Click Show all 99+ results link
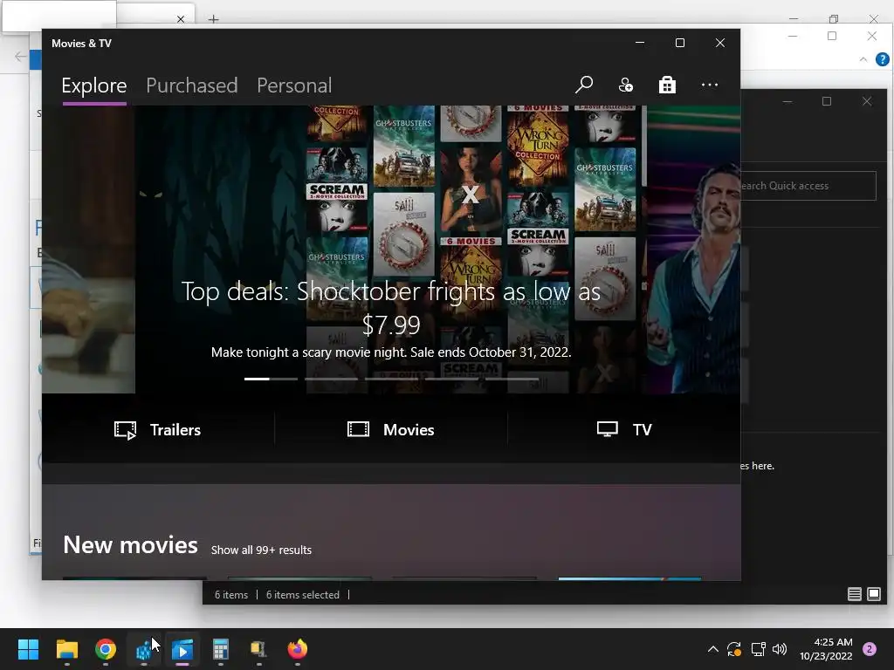Viewport: 894px width, 670px height. coord(261,550)
